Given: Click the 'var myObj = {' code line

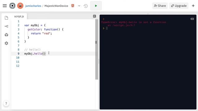Looking at the screenshot, I should pos(35,25).
